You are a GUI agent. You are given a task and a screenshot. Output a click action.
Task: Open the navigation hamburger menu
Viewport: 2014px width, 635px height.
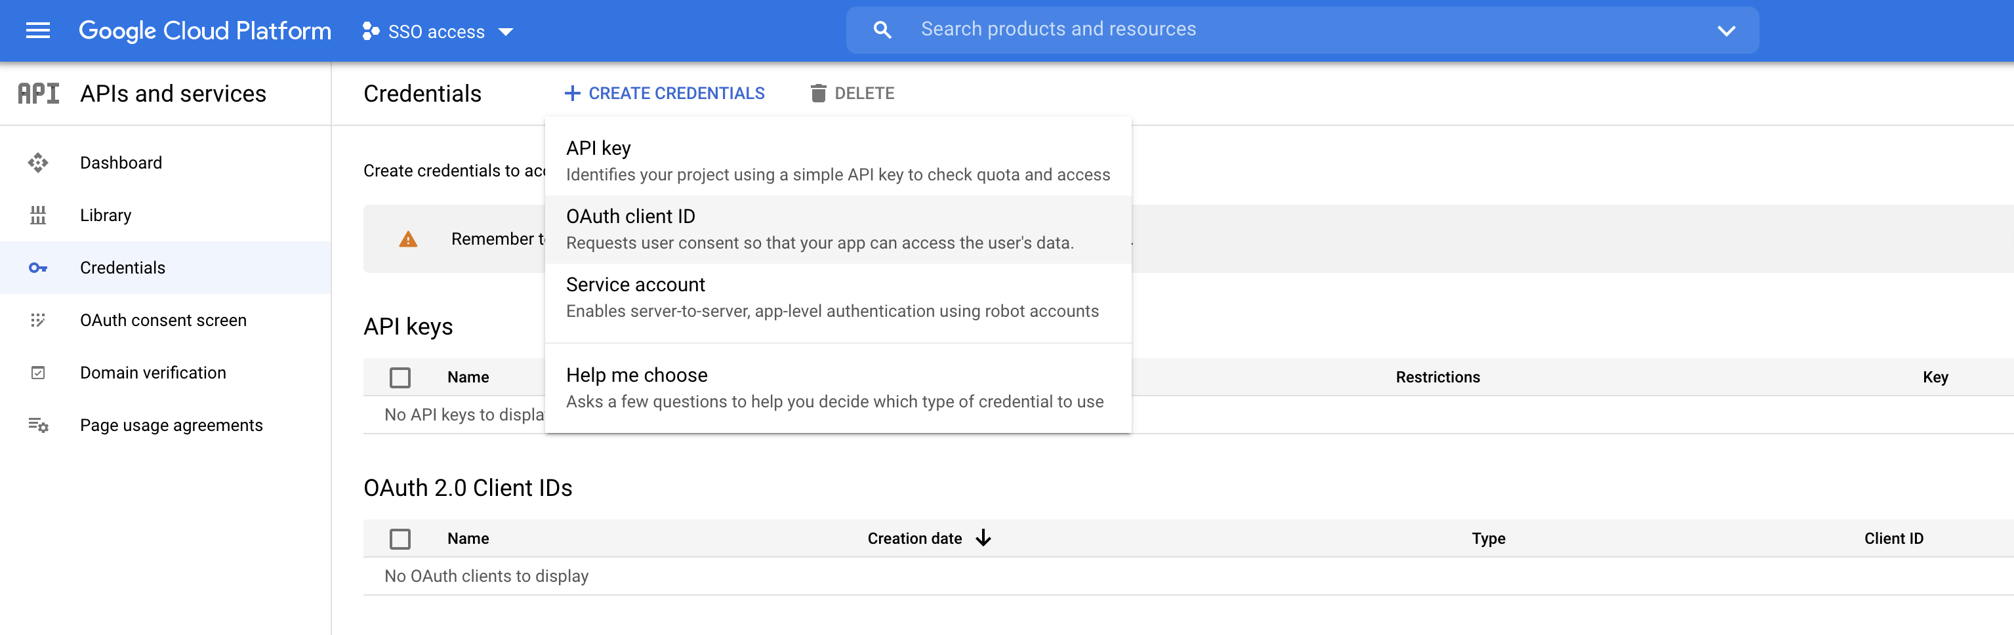point(37,31)
